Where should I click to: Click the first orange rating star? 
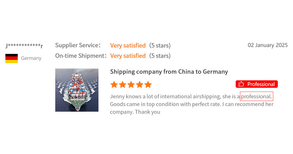[x=114, y=85]
